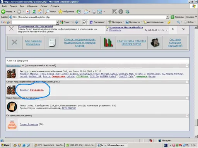Click the Messenger figures toolbar icon

[x=127, y=12]
